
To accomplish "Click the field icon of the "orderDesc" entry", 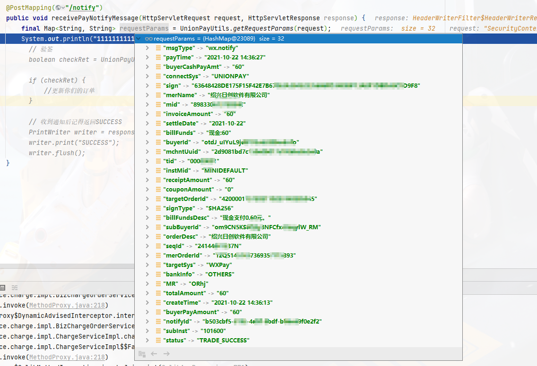I will pyautogui.click(x=158, y=236).
